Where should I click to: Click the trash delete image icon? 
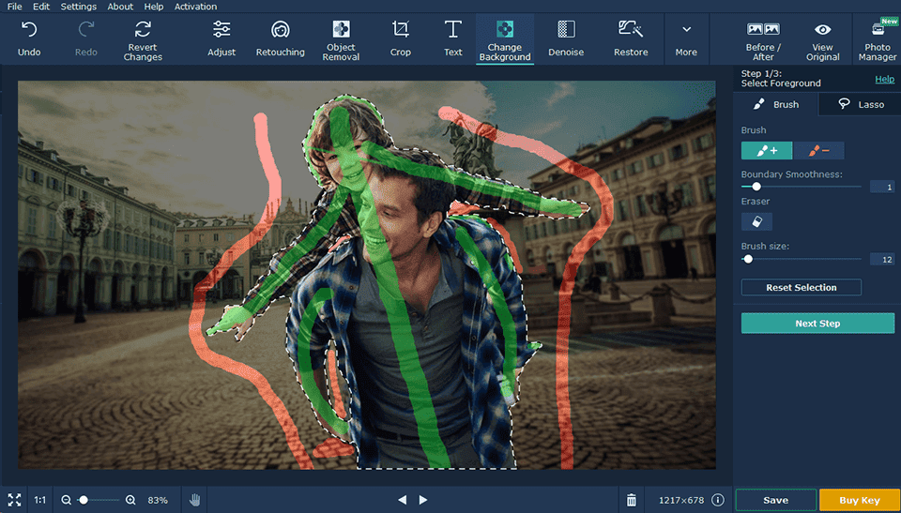631,500
